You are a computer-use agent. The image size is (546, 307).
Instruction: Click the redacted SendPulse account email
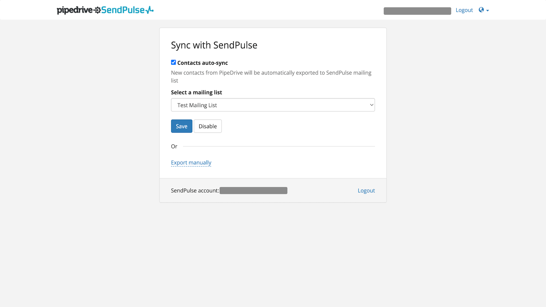pyautogui.click(x=253, y=191)
